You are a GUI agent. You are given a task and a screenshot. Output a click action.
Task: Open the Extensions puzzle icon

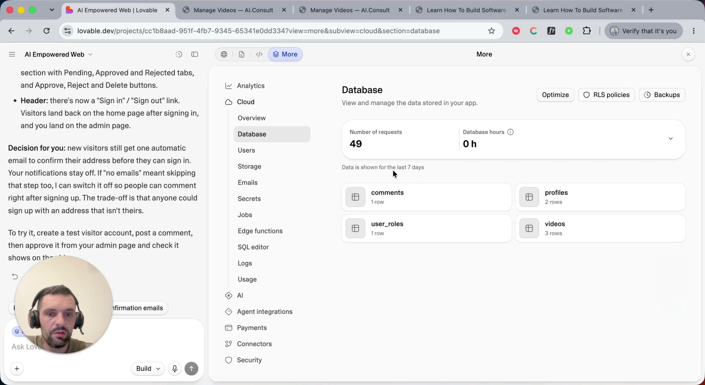pyautogui.click(x=587, y=31)
